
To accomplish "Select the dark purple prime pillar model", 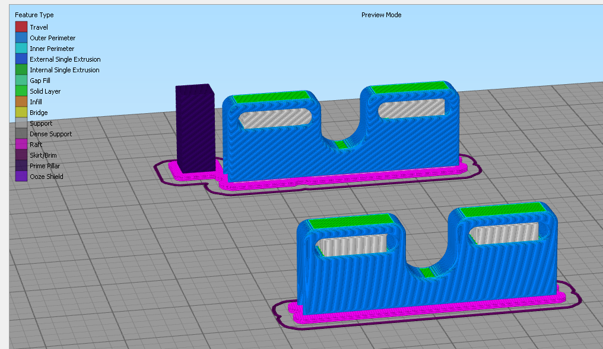I will 195,128.
